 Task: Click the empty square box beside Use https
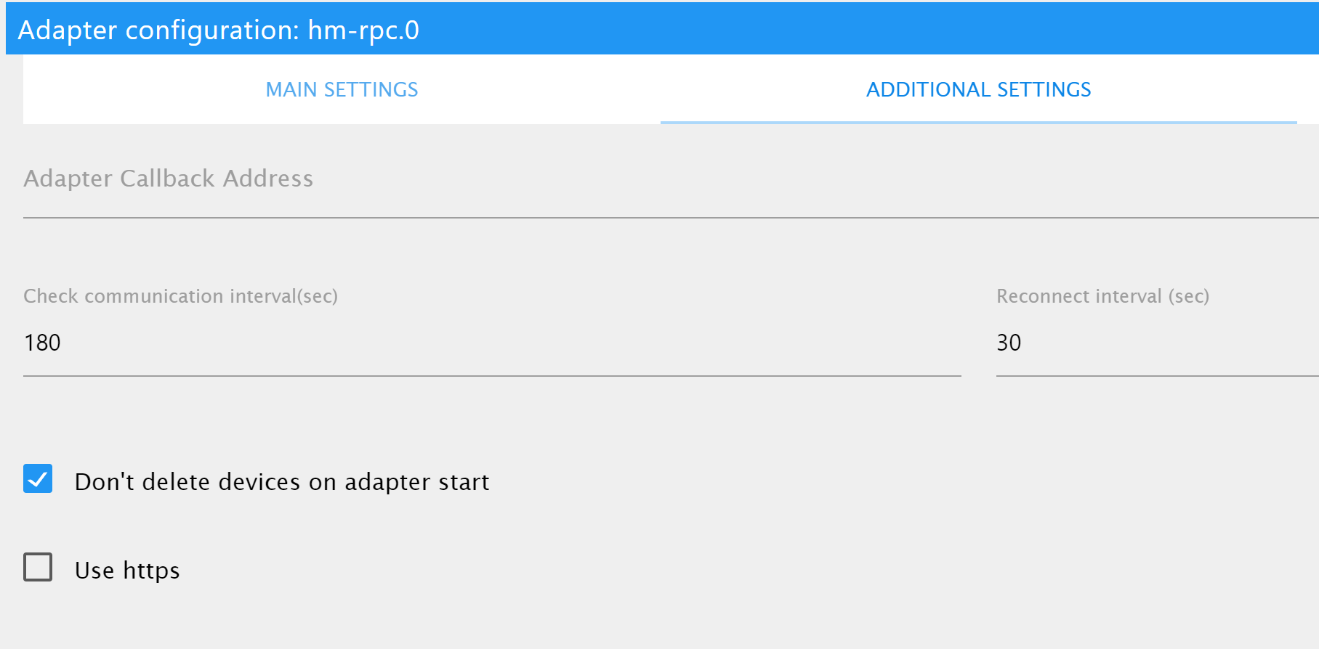[38, 568]
